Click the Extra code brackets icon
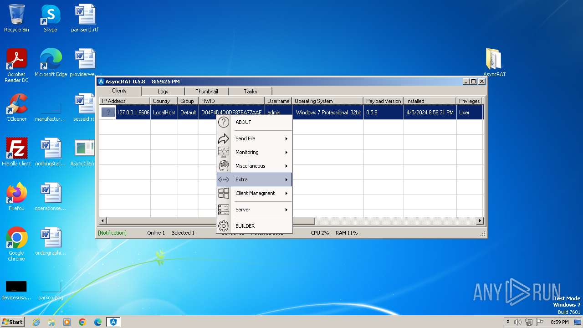 click(x=224, y=179)
